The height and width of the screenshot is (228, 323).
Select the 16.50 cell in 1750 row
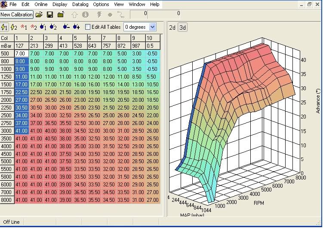pyautogui.click(x=153, y=92)
